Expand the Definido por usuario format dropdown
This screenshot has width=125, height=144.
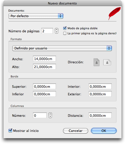point(62,48)
